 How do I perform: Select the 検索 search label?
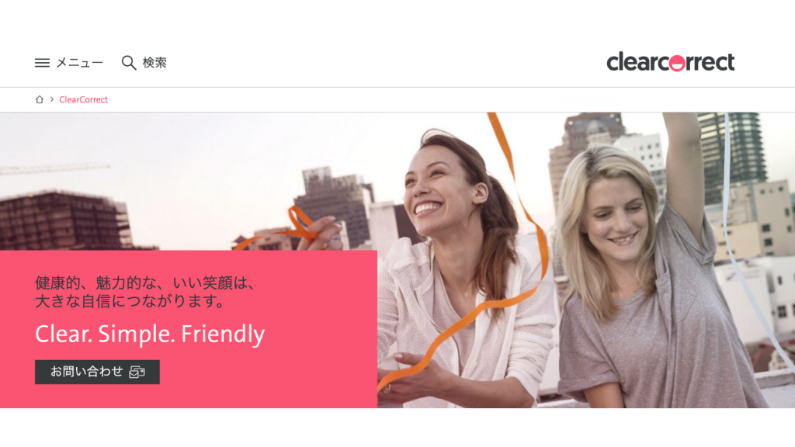[154, 63]
